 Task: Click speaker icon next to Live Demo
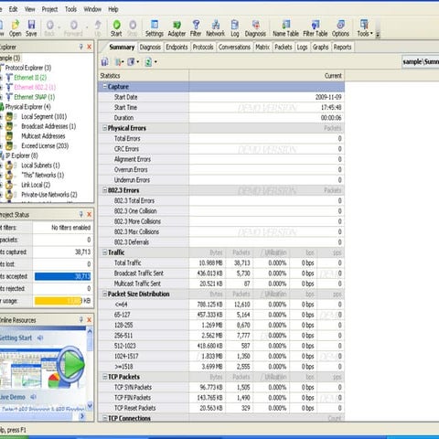[33, 397]
